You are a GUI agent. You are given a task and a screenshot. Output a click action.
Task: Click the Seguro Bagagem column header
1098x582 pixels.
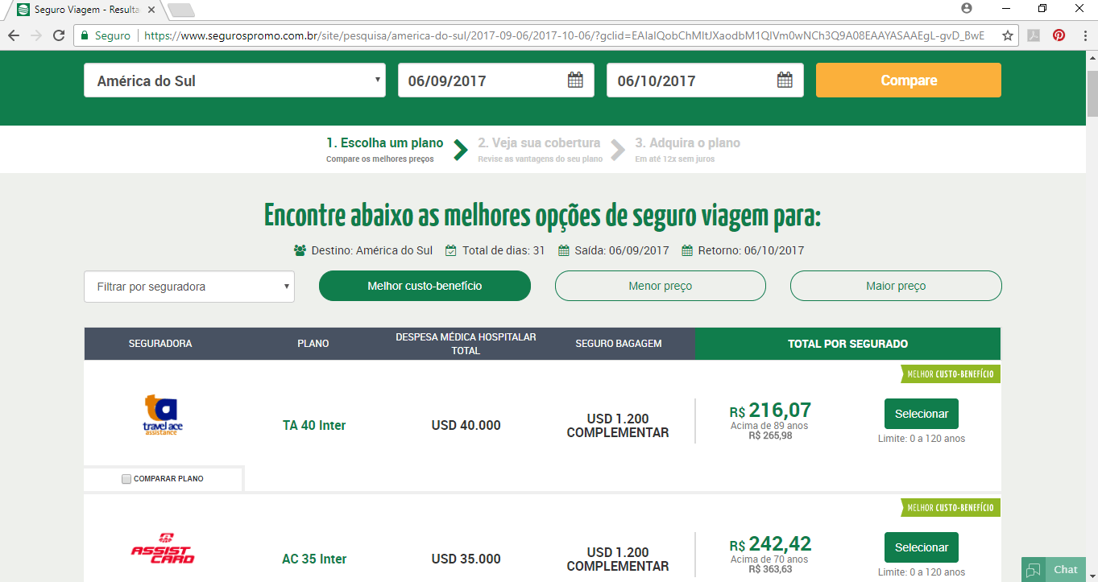pyautogui.click(x=619, y=344)
